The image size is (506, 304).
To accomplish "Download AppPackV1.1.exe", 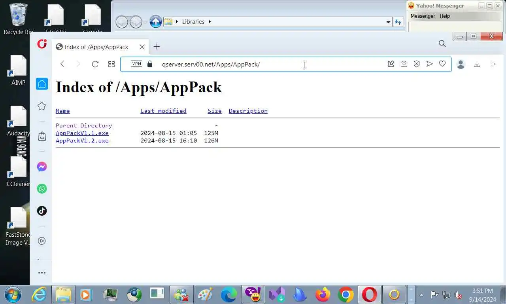I will (82, 133).
